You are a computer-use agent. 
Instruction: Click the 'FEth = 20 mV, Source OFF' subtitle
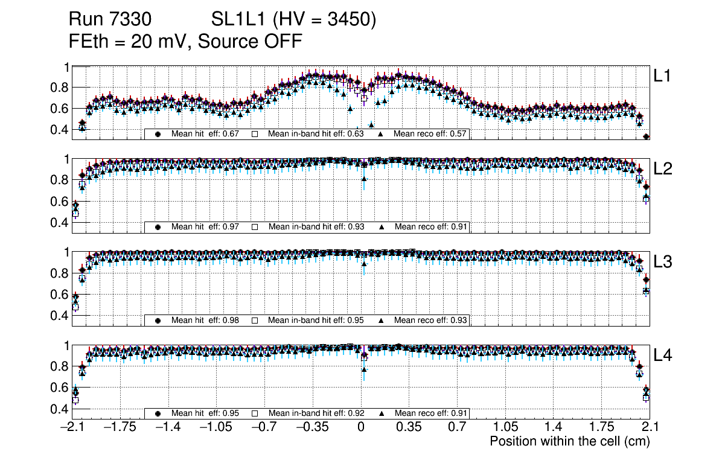[185, 41]
